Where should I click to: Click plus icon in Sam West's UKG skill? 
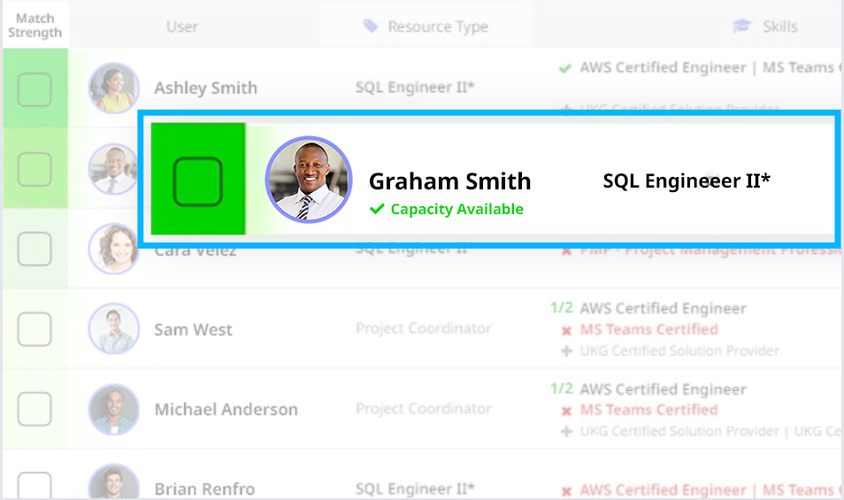(x=566, y=351)
